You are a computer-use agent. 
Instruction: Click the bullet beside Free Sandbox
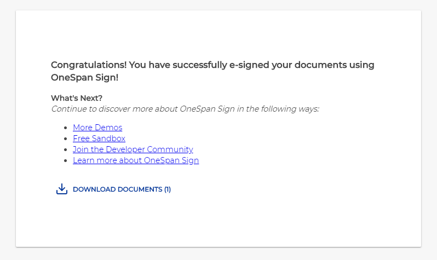[66, 138]
